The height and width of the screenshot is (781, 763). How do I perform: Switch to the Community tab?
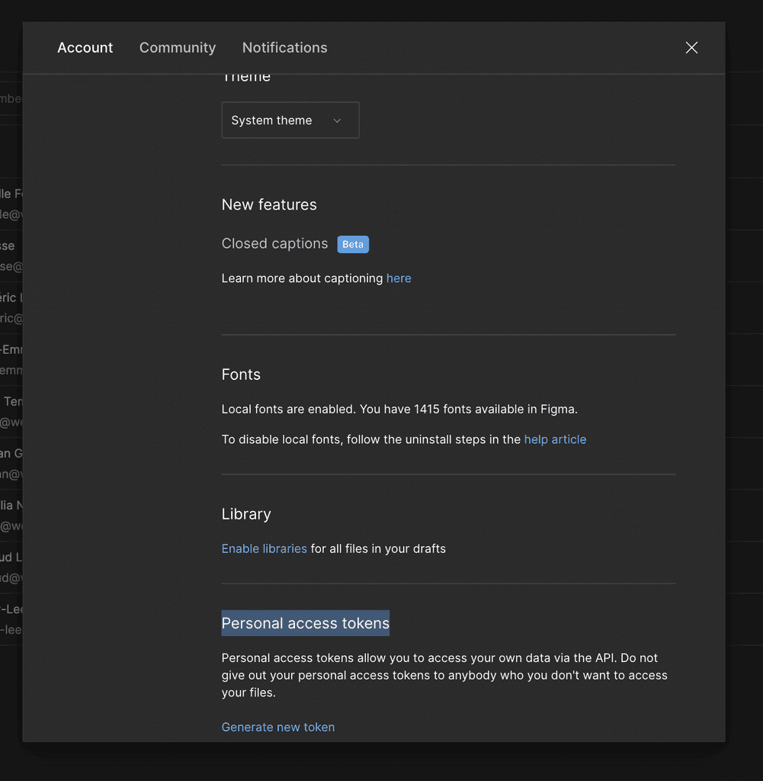point(177,47)
